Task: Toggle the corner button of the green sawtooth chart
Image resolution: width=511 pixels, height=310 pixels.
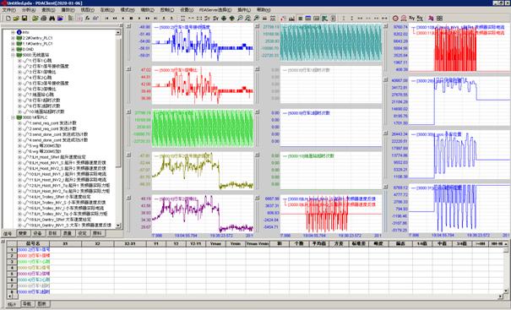Action: pyautogui.click(x=128, y=111)
